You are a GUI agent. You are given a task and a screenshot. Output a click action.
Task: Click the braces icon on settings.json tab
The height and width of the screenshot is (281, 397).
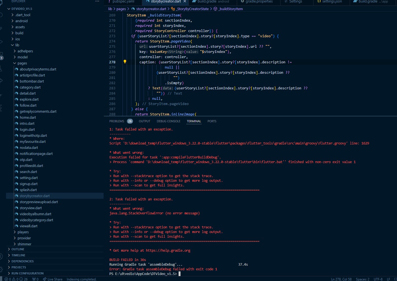319,1
